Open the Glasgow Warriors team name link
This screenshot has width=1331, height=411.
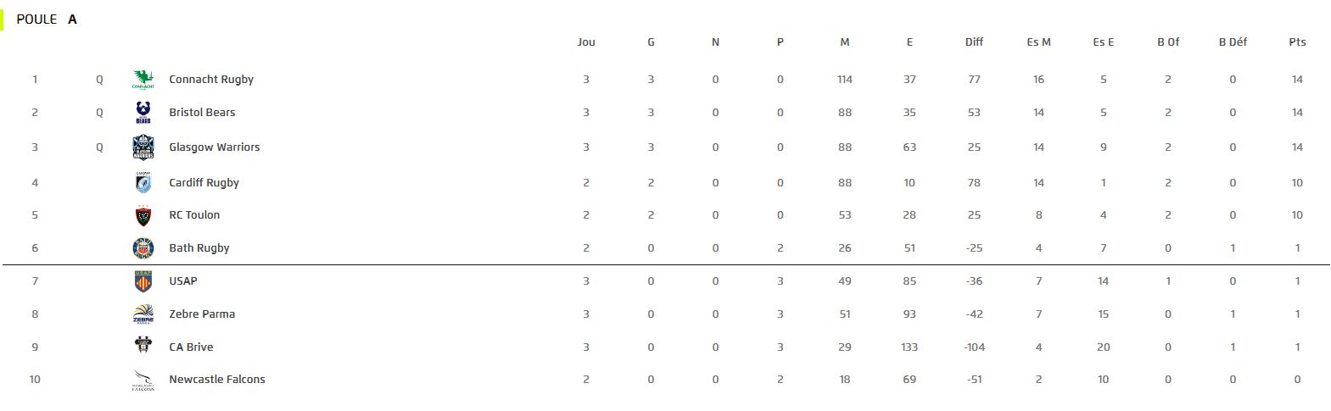click(215, 147)
